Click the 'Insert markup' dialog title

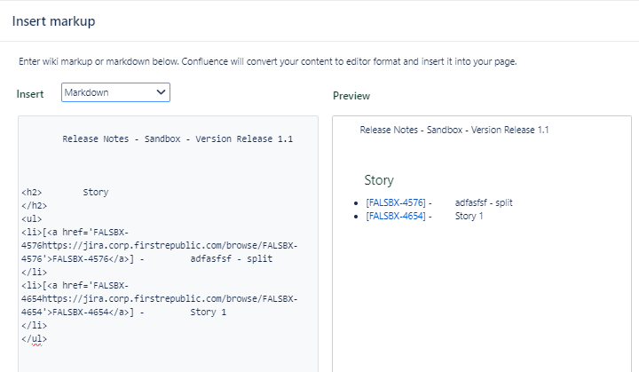(x=54, y=21)
